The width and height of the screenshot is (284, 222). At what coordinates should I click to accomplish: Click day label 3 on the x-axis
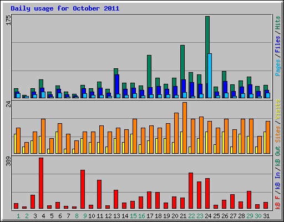pos(35,216)
